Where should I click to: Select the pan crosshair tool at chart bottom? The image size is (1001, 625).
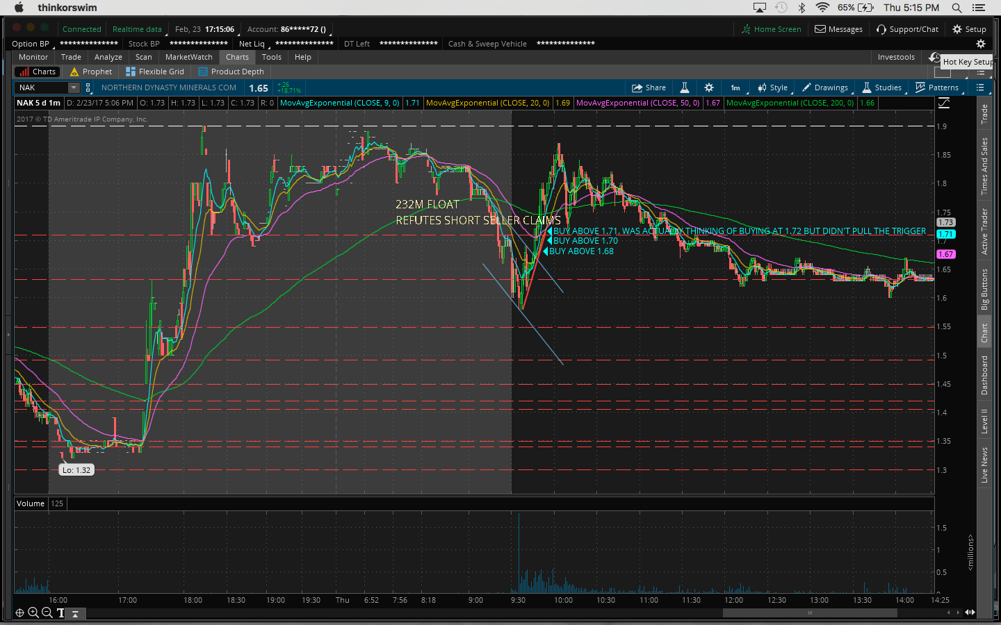click(19, 612)
